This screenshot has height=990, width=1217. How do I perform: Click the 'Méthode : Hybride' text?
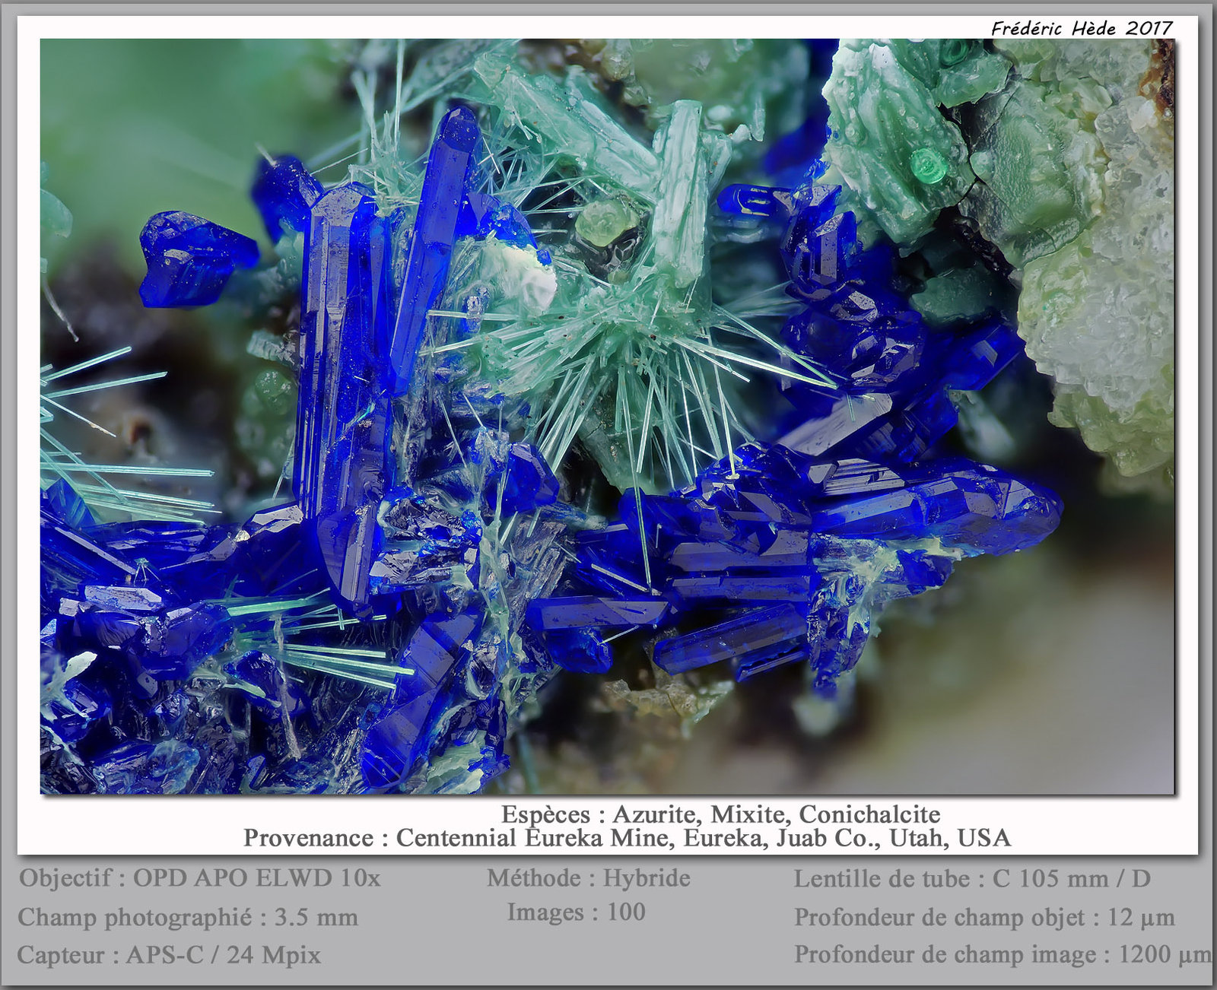pyautogui.click(x=589, y=878)
